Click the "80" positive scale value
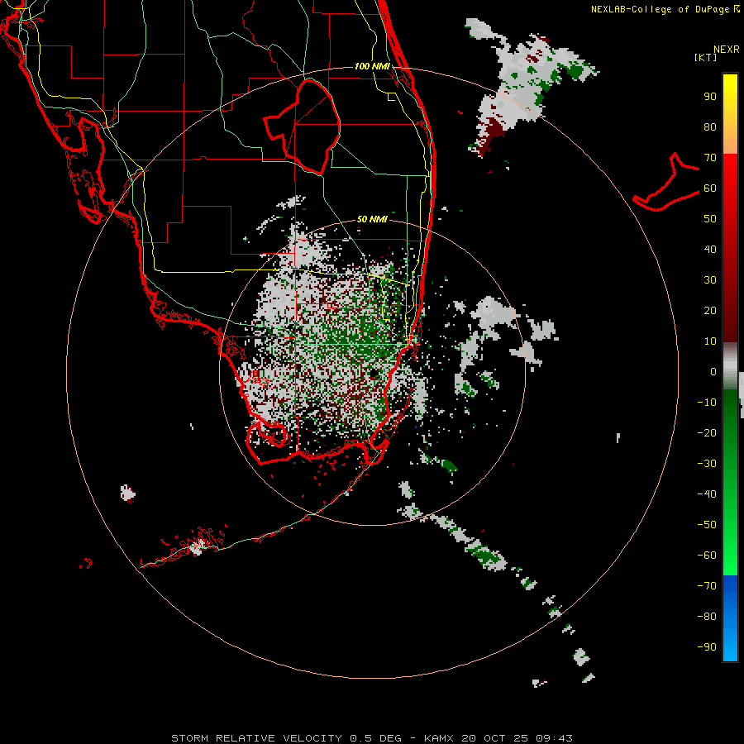The width and height of the screenshot is (744, 744). tap(710, 127)
